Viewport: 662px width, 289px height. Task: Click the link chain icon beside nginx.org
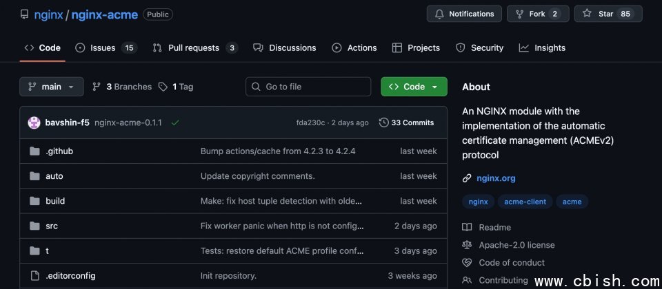[x=467, y=178]
